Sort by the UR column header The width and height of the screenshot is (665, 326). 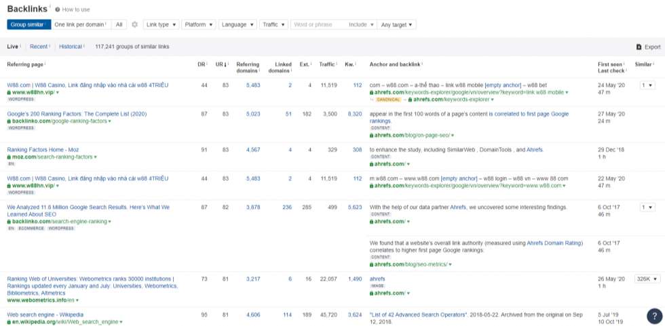[x=221, y=64]
